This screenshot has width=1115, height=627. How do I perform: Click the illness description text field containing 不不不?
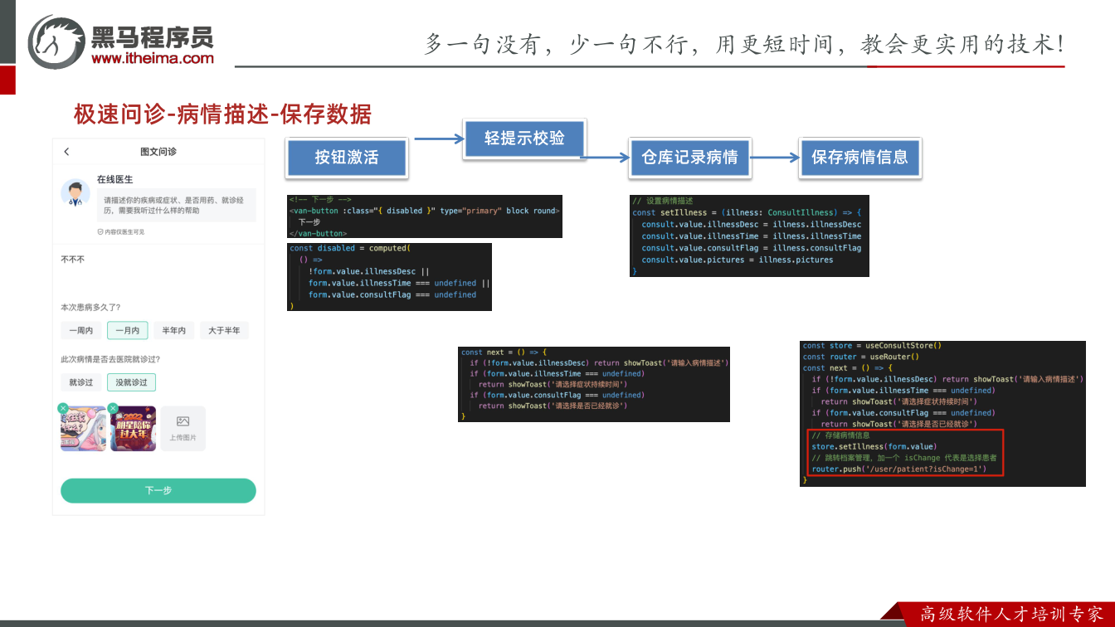click(x=158, y=271)
